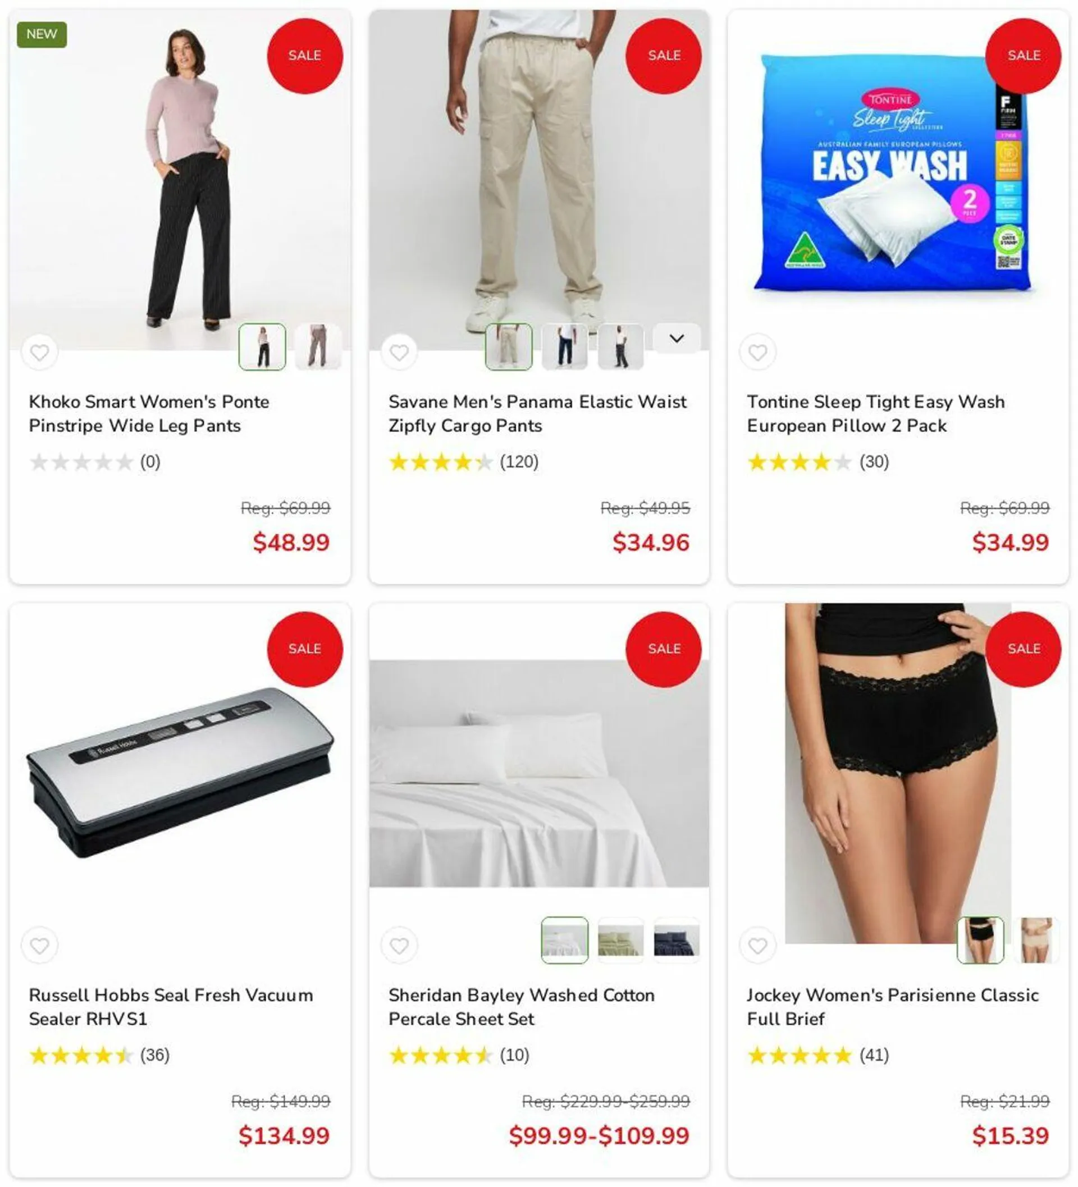Open the Tontine Sleep Tight Easy Wash Pillow link
The width and height of the screenshot is (1078, 1187).
[x=876, y=413]
